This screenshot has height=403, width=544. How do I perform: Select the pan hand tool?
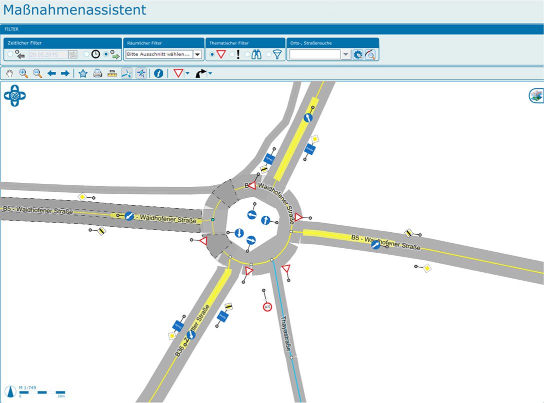point(9,73)
